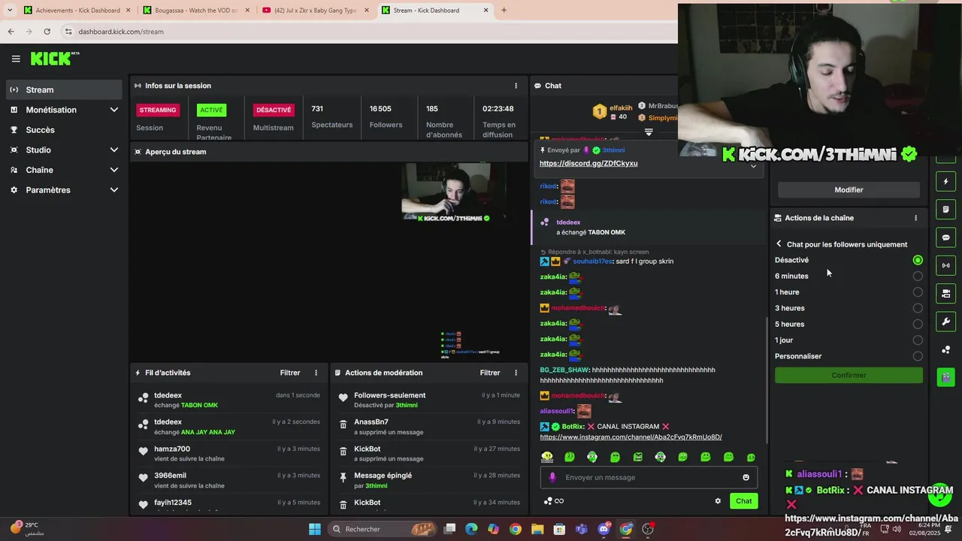Select the 3 heures followers-only option
962x541 pixels.
[x=918, y=308]
